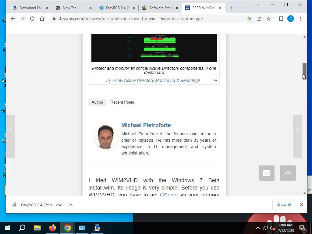Show hidden system tray icons

258,228
